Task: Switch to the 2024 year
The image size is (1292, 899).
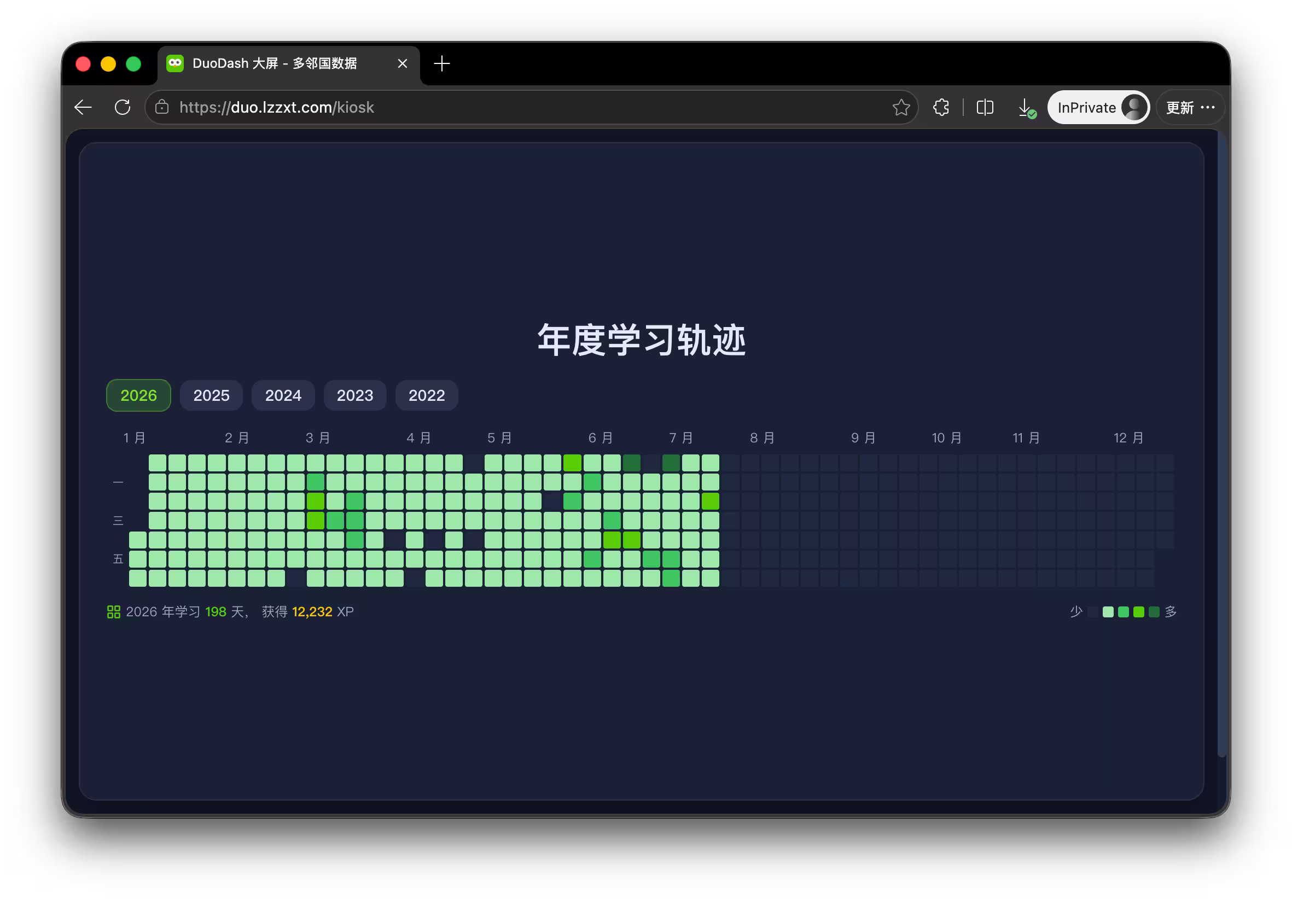Action: (x=283, y=395)
